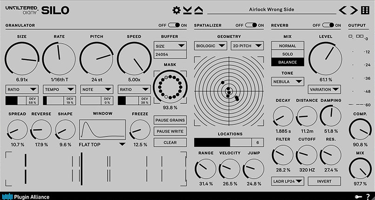Toggle the Reverb on/off switch
375x200 pixels.
coord(328,25)
